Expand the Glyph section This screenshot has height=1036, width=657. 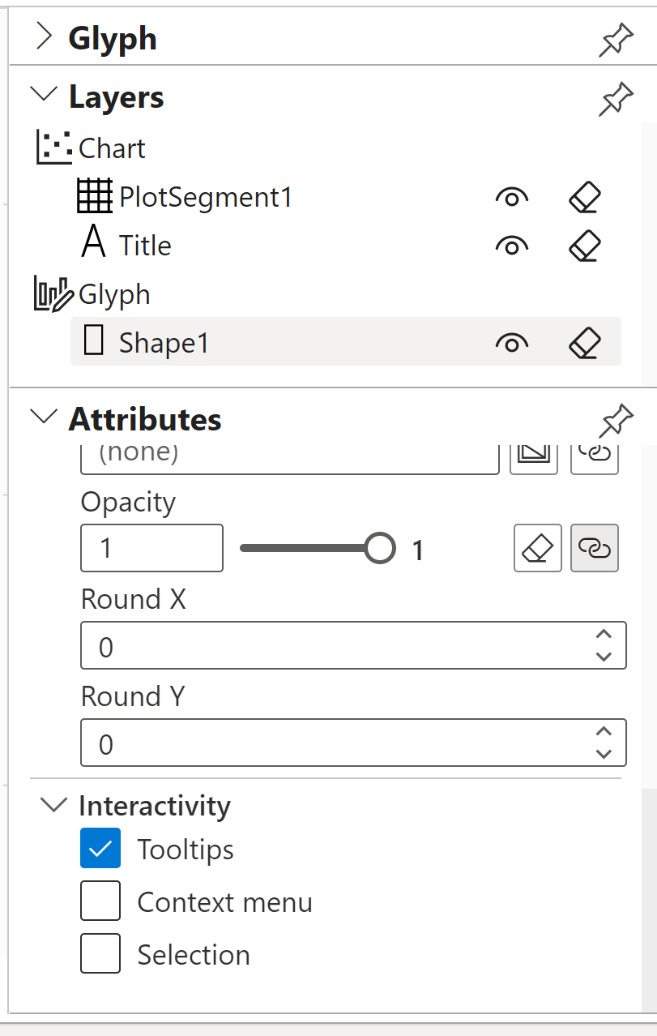point(43,36)
